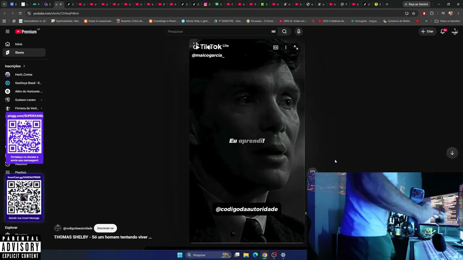463x260 pixels.
Task: Open the Resenha: Crítica da... bookmark
Action: click(x=131, y=21)
